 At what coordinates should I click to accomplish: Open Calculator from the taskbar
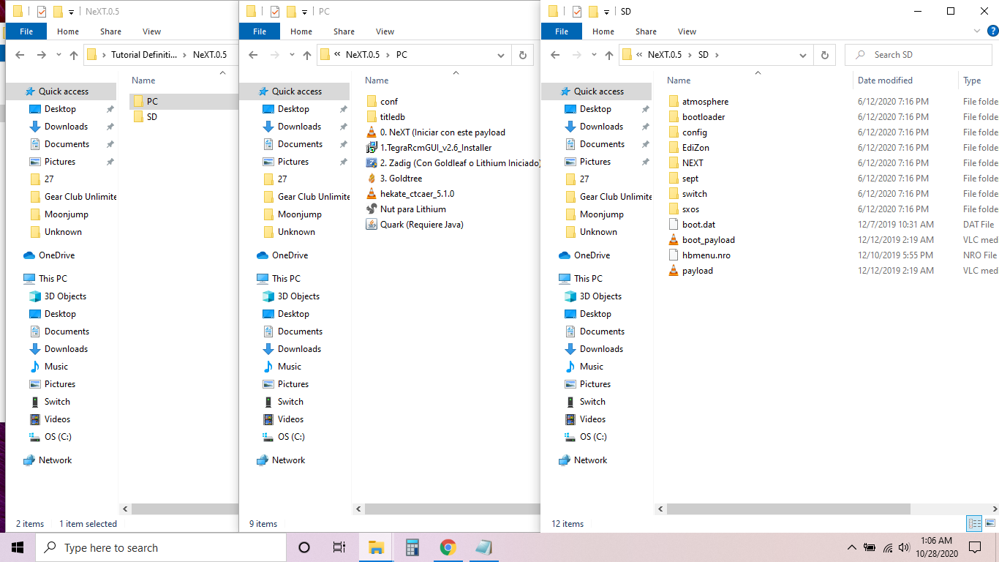click(x=412, y=547)
